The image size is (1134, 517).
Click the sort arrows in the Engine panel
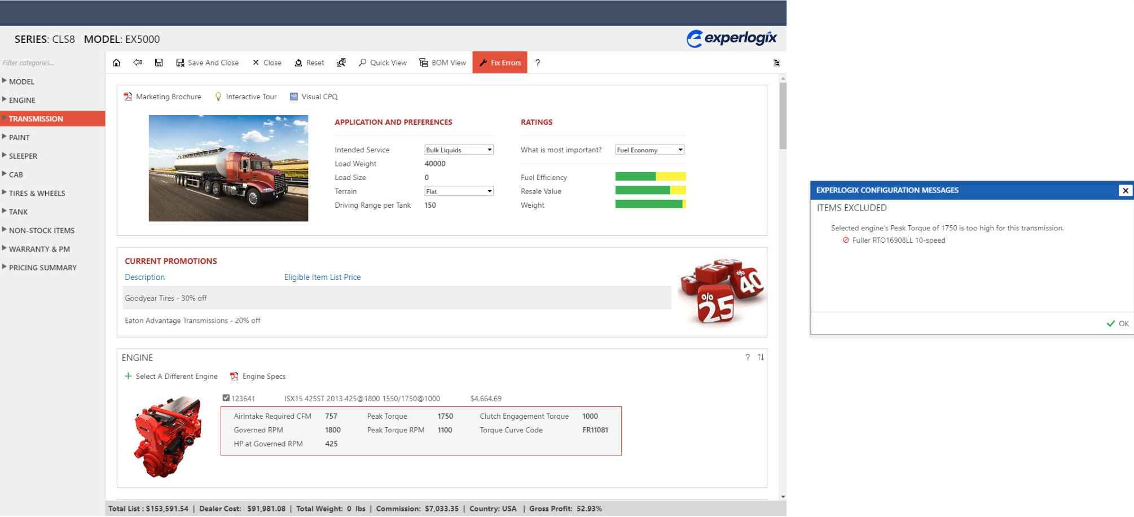[761, 357]
